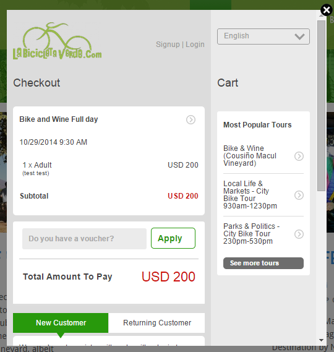Screen dimensions: 334x352
Task: Click the La Bicicleta Verde bicycle logo
Action: click(x=58, y=41)
